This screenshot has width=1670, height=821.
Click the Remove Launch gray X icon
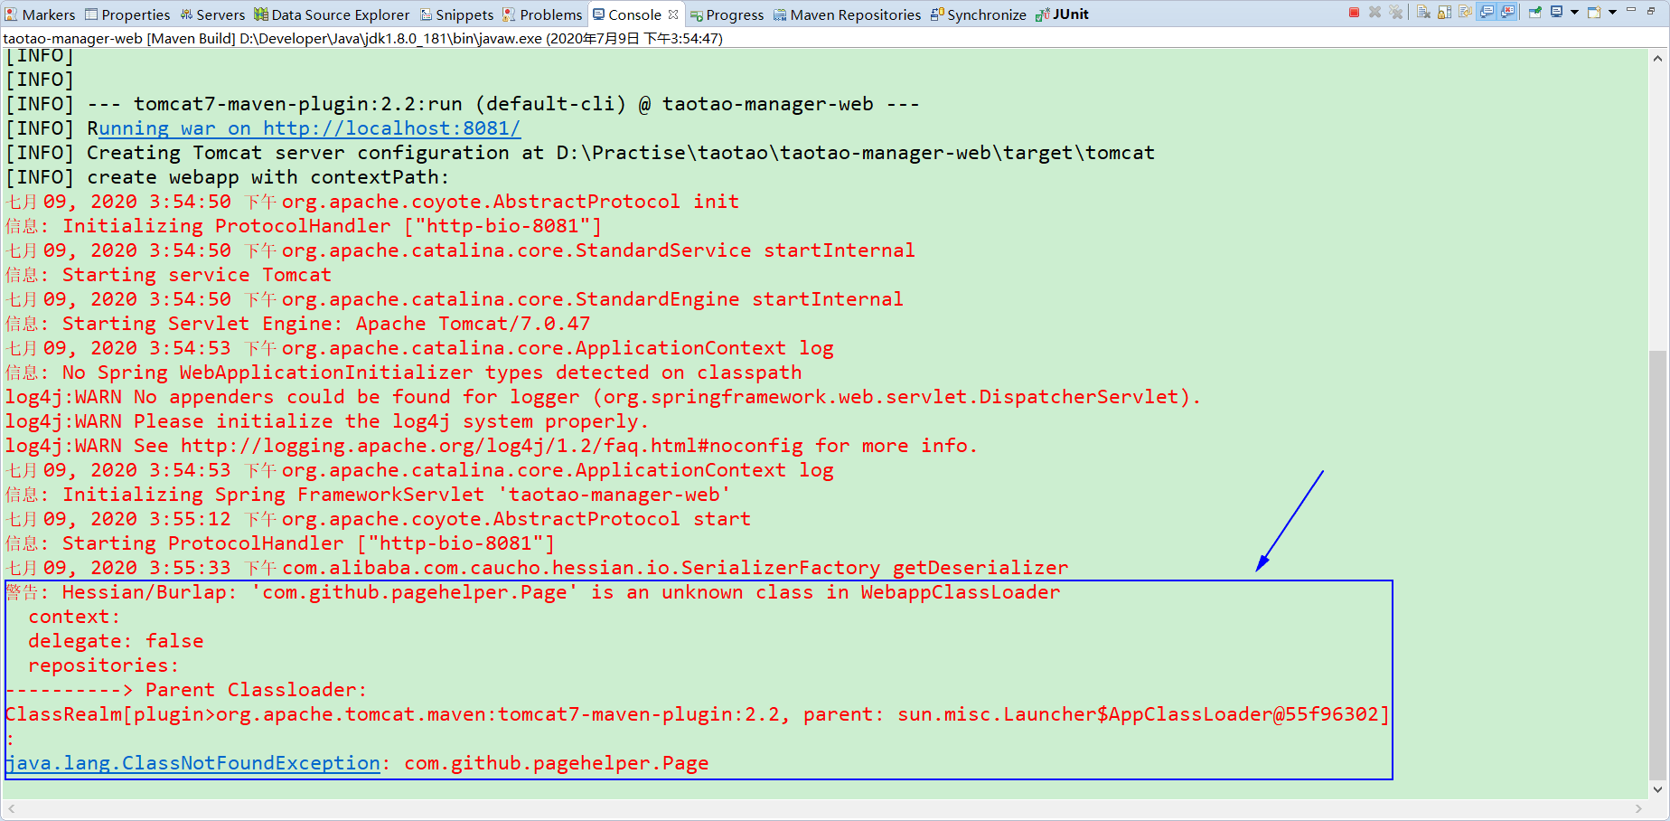pyautogui.click(x=1374, y=13)
